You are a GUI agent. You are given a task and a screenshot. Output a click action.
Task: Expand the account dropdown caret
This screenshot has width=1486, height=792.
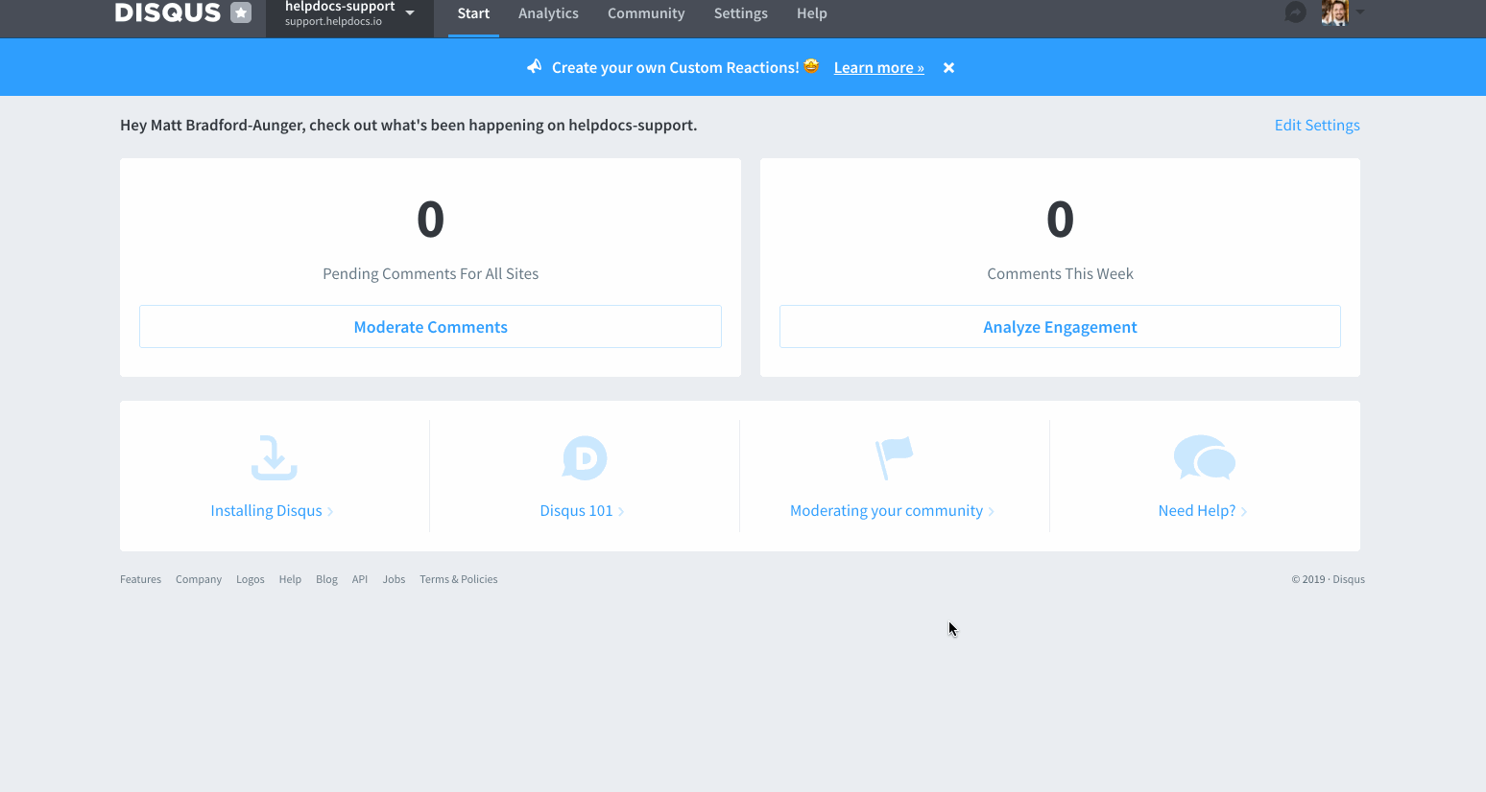1359,12
